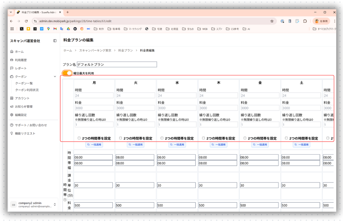
Task: Open アカウント in the sidebar
Action: [22, 98]
